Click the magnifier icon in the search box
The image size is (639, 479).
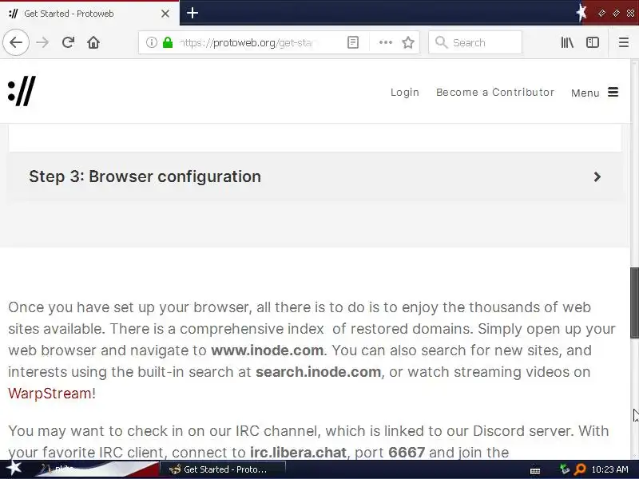tap(441, 42)
